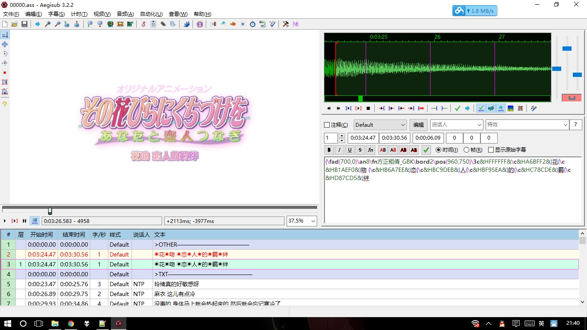The image size is (587, 330).
Task: Open the 自动化 Automation menu
Action: tap(151, 14)
